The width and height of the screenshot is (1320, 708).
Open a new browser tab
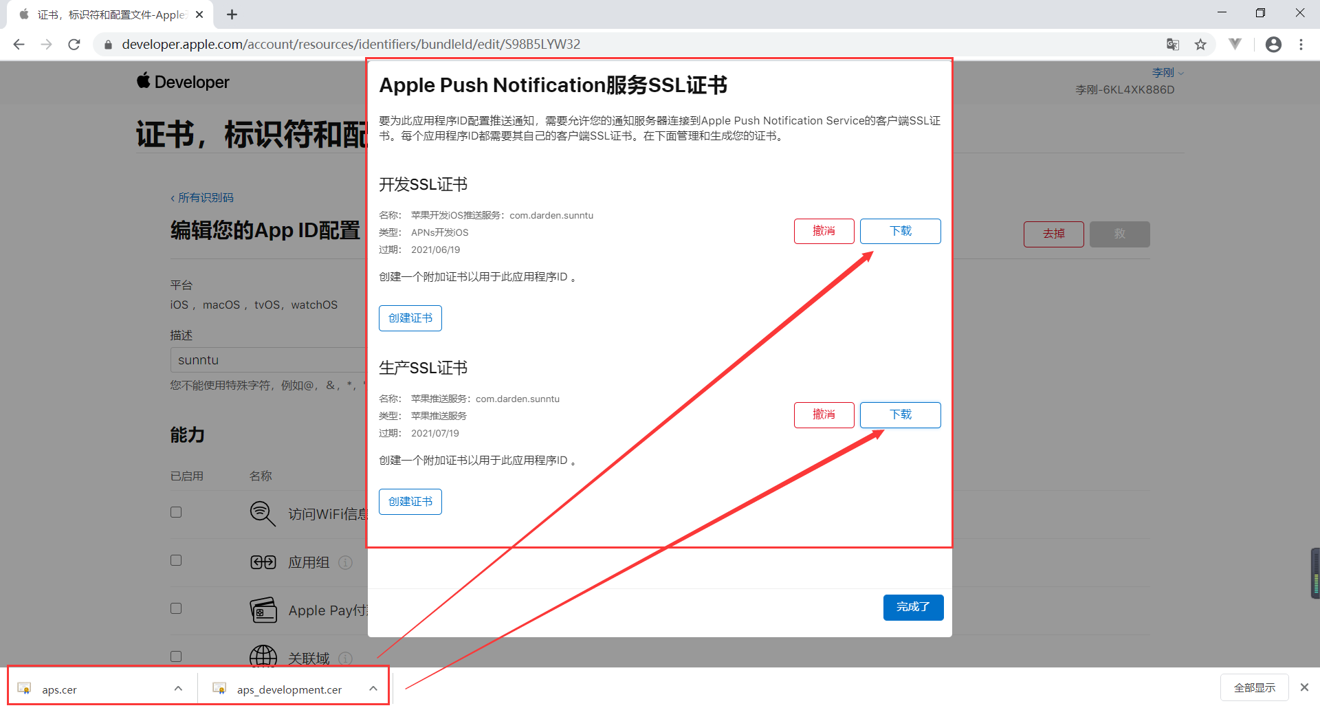[232, 14]
